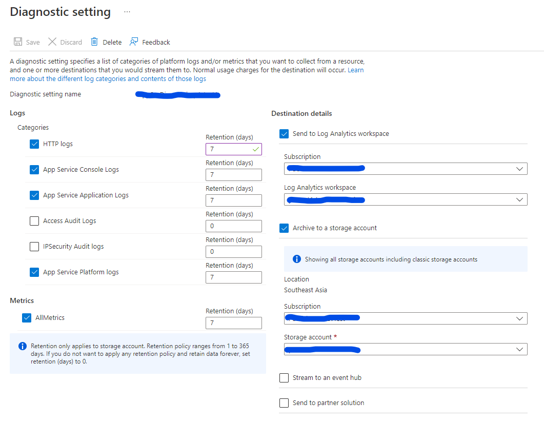The width and height of the screenshot is (544, 423).
Task: Click the Feedback icon
Action: [133, 42]
